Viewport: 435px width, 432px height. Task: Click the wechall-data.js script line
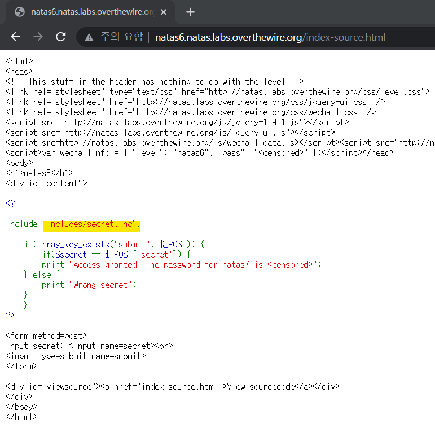(x=220, y=143)
